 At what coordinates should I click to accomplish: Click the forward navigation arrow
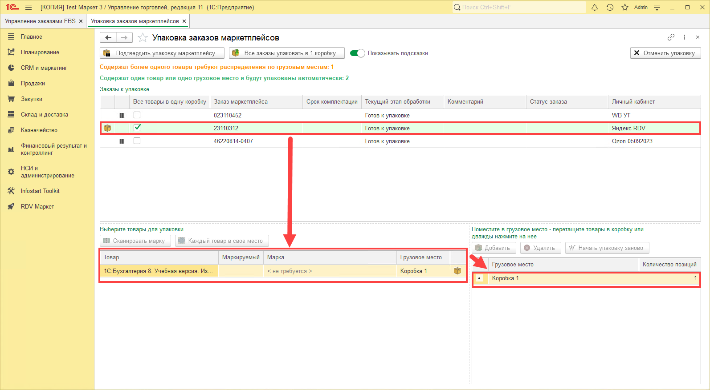(124, 38)
